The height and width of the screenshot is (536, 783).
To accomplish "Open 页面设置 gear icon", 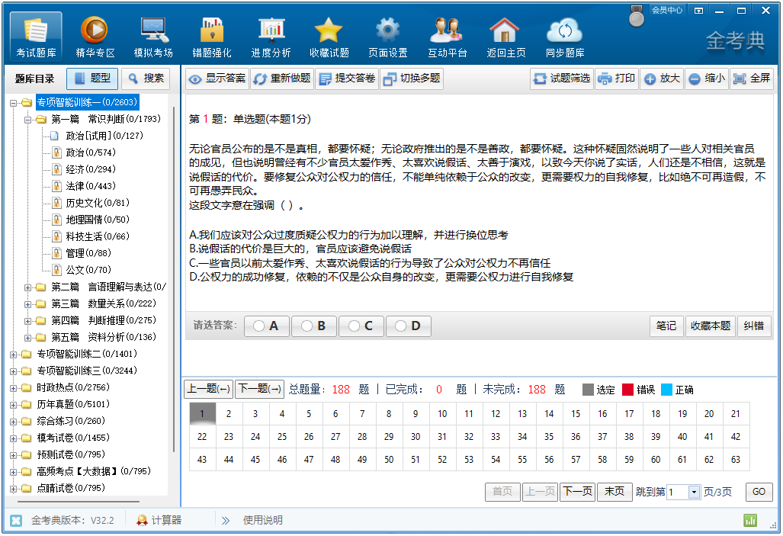I will [x=387, y=30].
